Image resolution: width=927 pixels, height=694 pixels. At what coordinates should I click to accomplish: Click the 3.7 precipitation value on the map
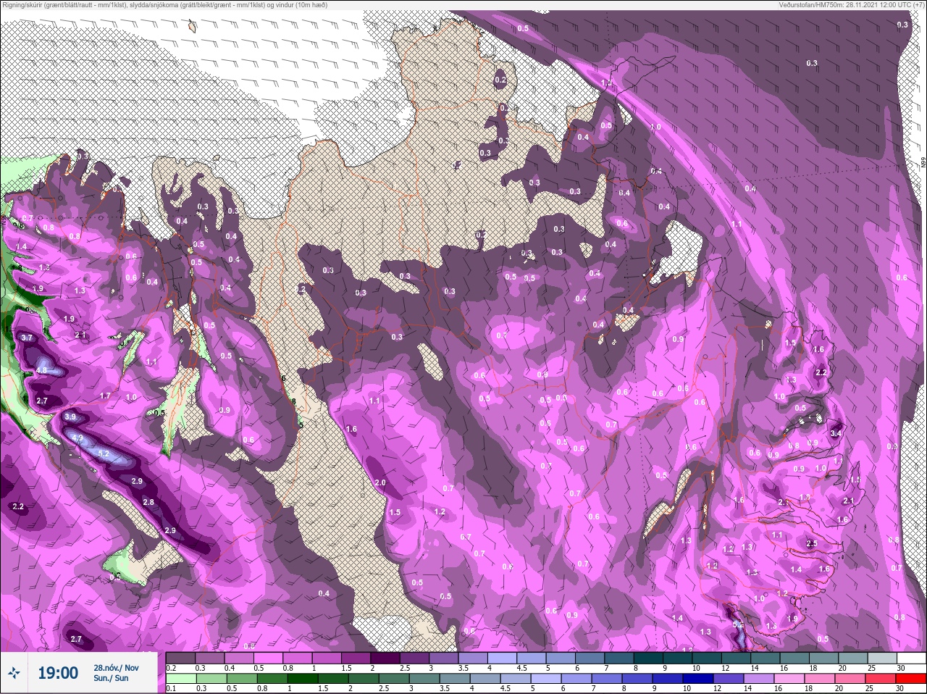pyautogui.click(x=28, y=338)
